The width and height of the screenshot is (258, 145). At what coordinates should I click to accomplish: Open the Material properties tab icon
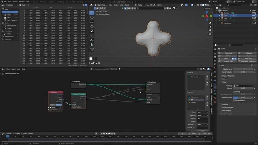(215, 97)
